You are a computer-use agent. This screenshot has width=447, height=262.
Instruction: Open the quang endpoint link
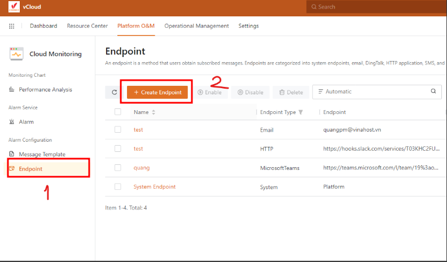coord(142,168)
